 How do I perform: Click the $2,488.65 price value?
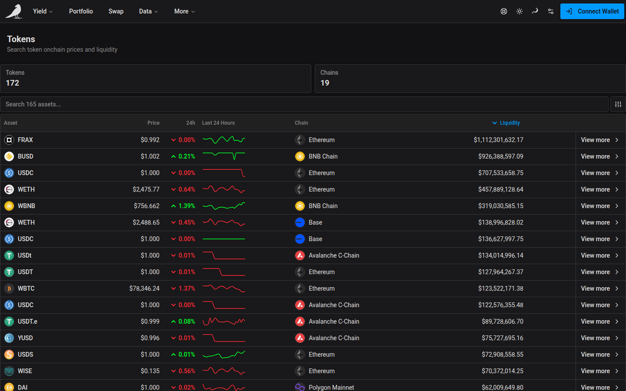coord(146,222)
